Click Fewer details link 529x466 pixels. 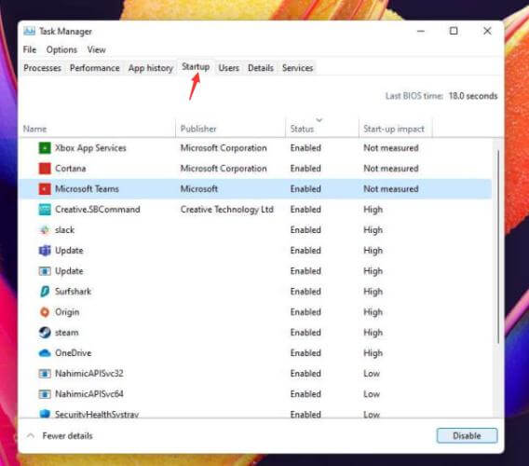pos(67,435)
